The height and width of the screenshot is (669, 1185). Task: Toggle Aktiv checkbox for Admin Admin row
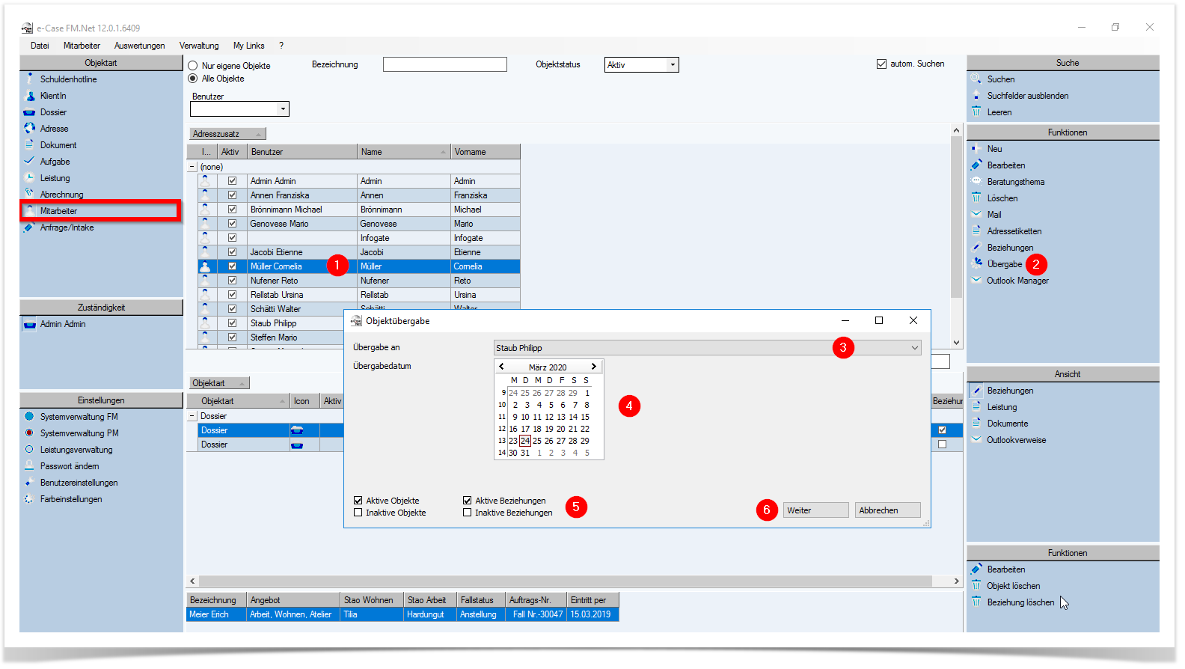232,181
